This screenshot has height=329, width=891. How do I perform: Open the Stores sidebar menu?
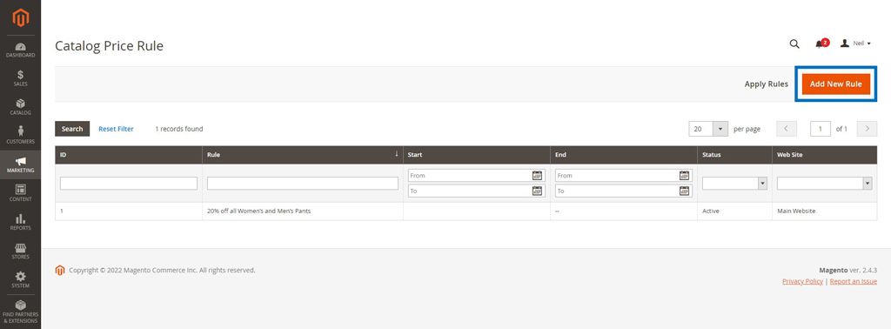[21, 252]
